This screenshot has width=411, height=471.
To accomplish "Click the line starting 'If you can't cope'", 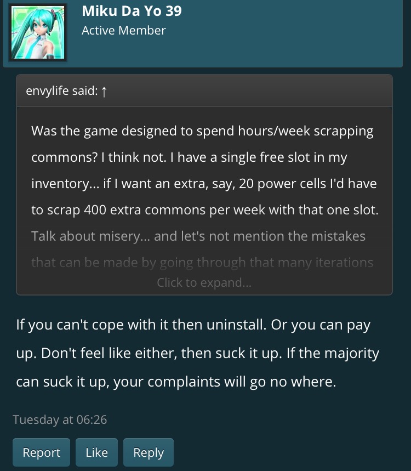I will point(193,325).
